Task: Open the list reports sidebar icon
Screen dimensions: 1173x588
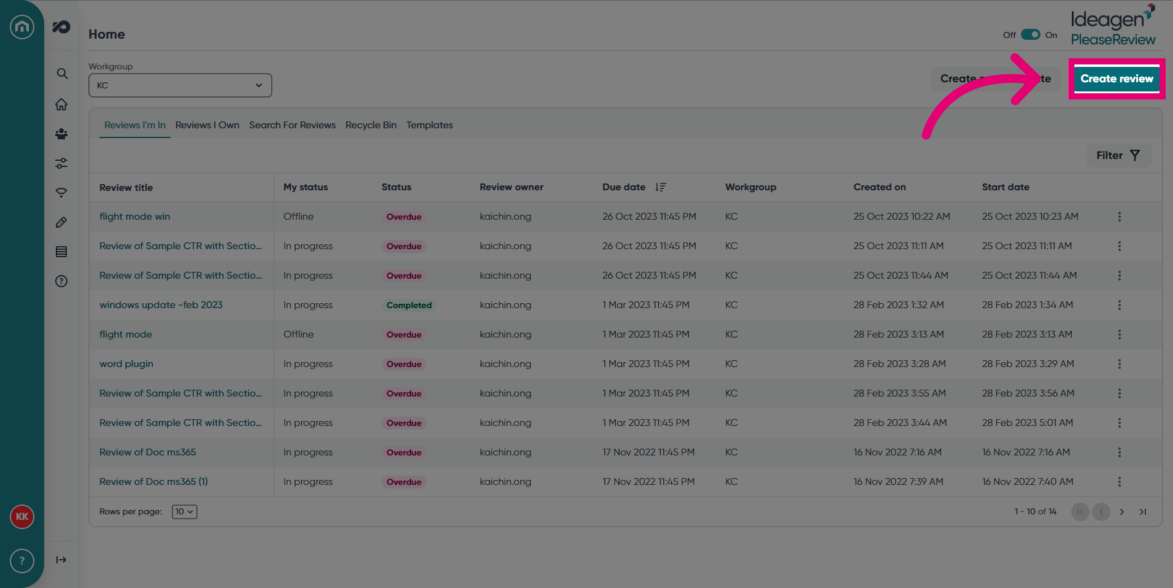Action: [x=61, y=252]
